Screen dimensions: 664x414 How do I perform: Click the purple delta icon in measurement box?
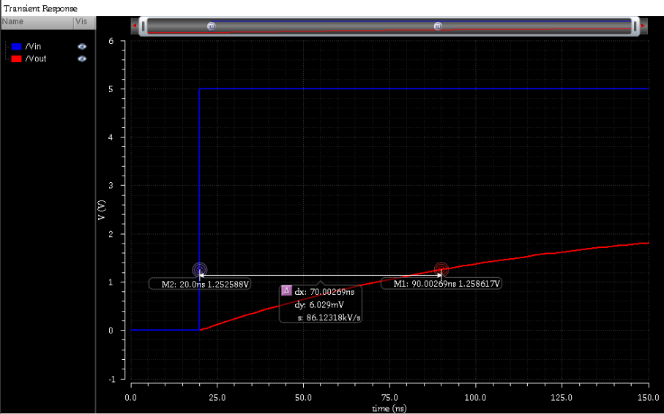pos(286,291)
